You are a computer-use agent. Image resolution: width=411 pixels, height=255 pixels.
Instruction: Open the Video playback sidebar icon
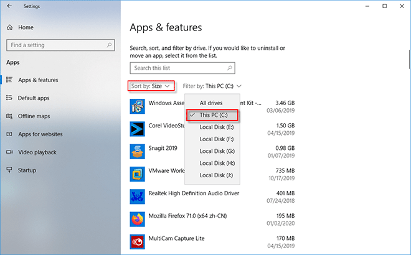pos(9,152)
